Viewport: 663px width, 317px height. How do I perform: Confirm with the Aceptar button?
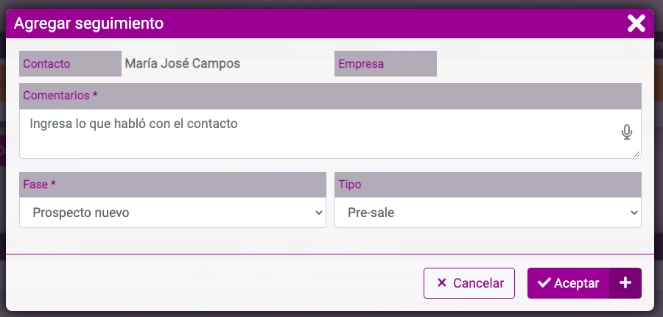click(568, 283)
